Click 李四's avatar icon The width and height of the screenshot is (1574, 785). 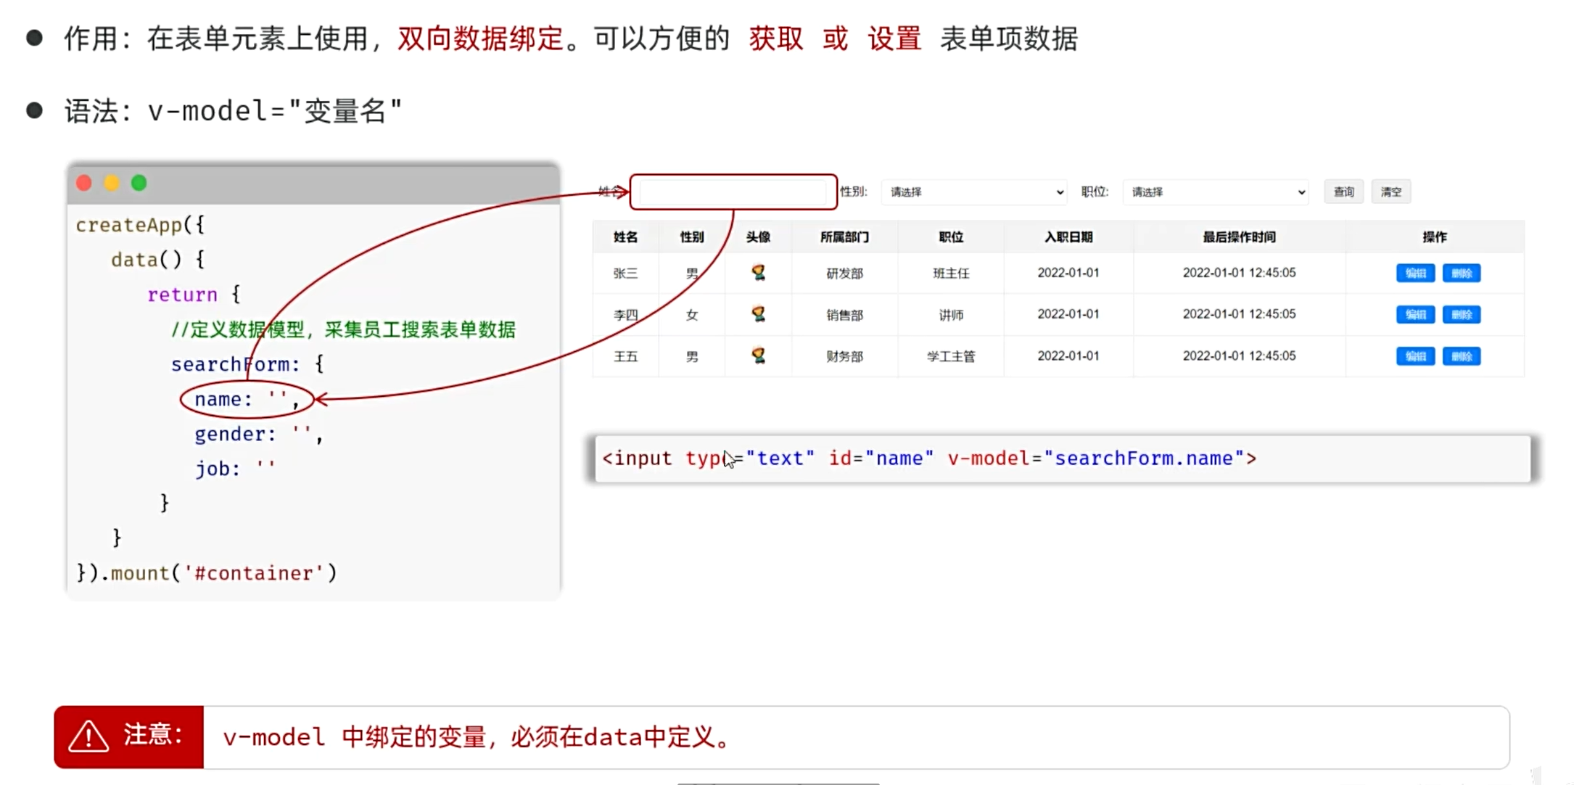tap(758, 314)
